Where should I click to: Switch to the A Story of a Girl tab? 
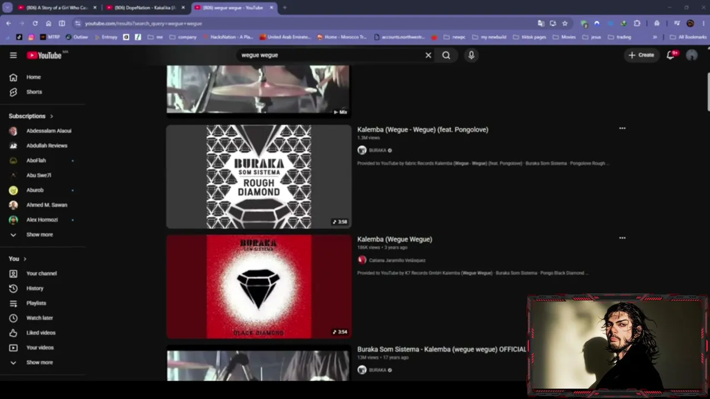click(58, 8)
